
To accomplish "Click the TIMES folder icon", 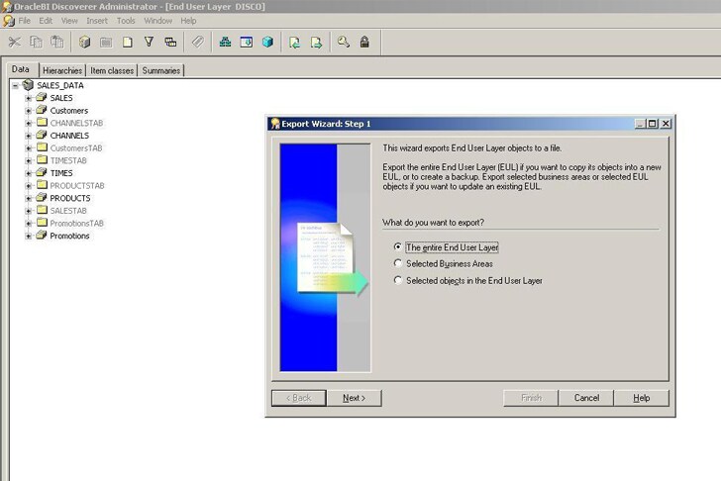I will pyautogui.click(x=42, y=172).
